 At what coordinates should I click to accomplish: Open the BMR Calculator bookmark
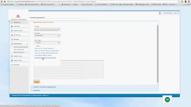point(156,4)
